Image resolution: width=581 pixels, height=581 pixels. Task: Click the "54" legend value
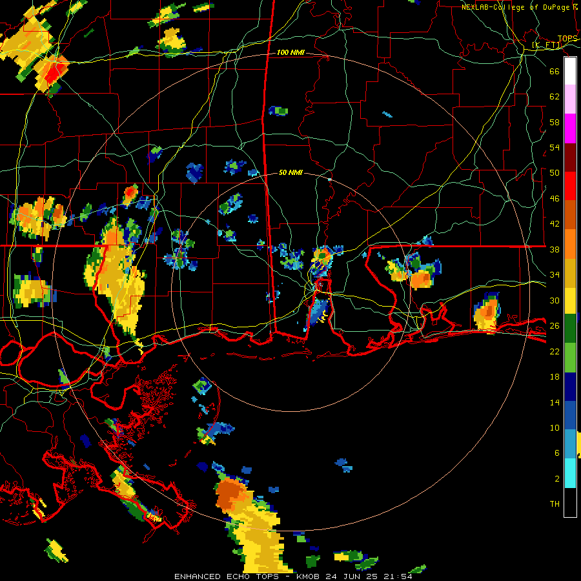[555, 147]
